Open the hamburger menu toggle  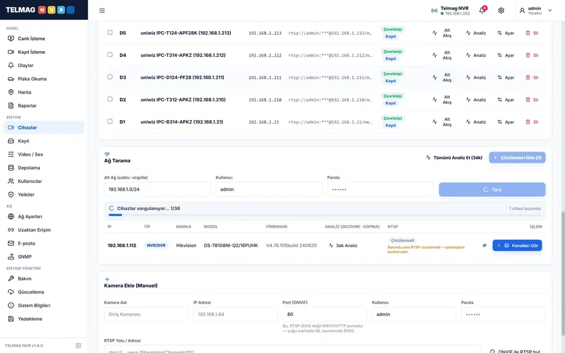tap(102, 11)
